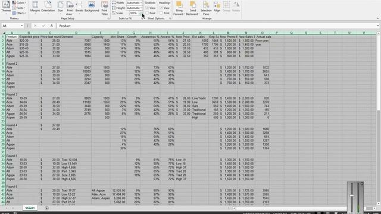Toggle Gridlines Print checkbox
The image size is (381, 214).
tap(147, 13)
